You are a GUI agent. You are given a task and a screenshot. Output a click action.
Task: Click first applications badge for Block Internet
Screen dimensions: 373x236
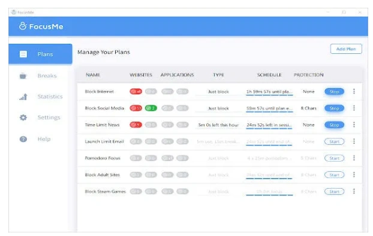[x=167, y=92]
